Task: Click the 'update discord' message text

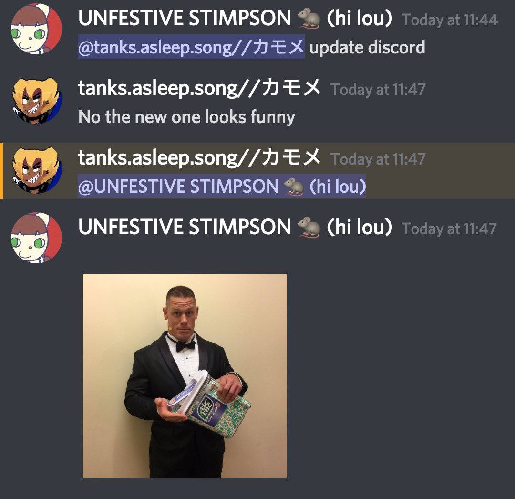Action: [x=367, y=47]
